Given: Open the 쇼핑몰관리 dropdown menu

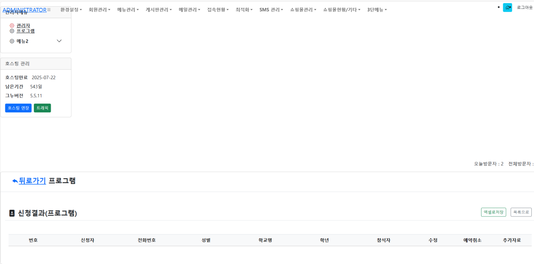Looking at the screenshot, I should 303,9.
